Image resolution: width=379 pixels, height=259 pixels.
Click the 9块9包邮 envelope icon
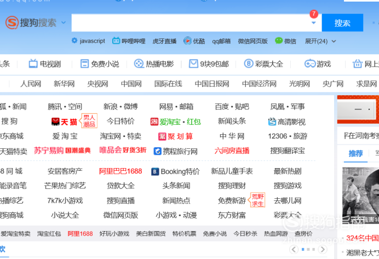pyautogui.click(x=193, y=64)
